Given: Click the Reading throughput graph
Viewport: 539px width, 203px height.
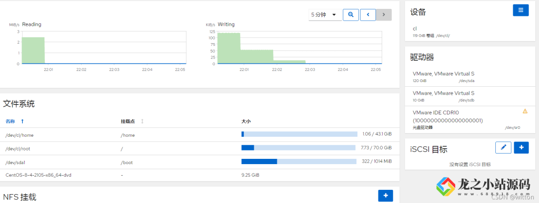Looking at the screenshot, I should point(104,48).
